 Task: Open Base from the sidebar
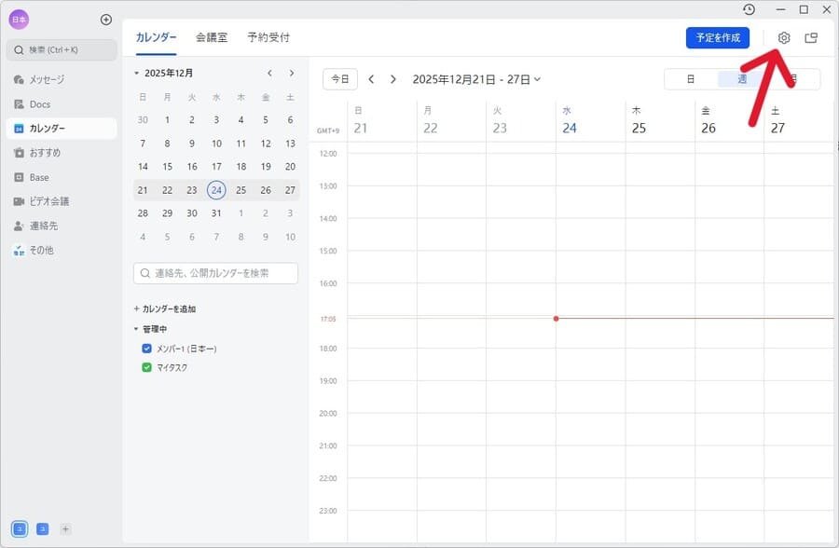click(x=38, y=177)
